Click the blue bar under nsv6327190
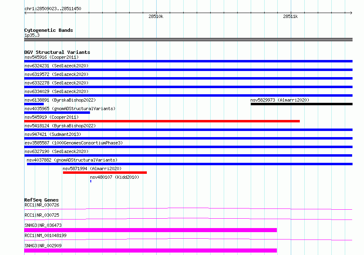This screenshot has width=364, height=255. click(x=188, y=155)
